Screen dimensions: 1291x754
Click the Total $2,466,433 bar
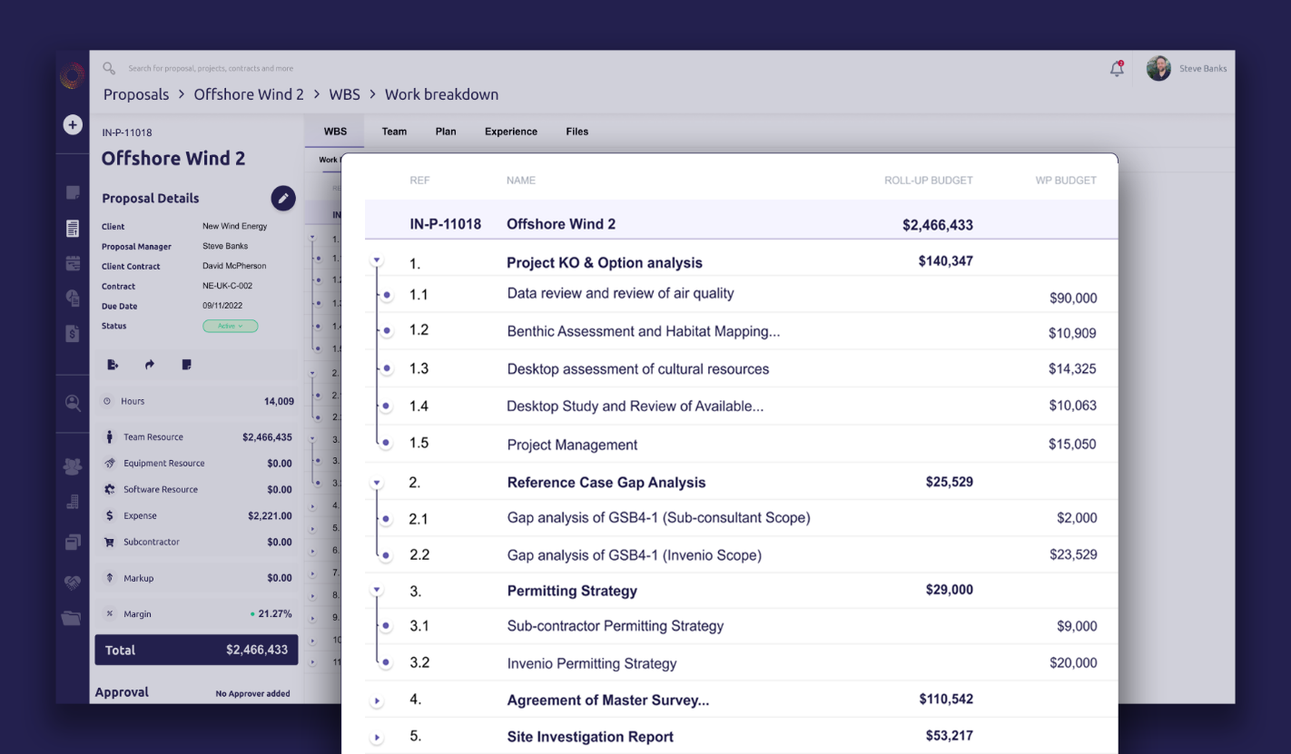pyautogui.click(x=196, y=650)
